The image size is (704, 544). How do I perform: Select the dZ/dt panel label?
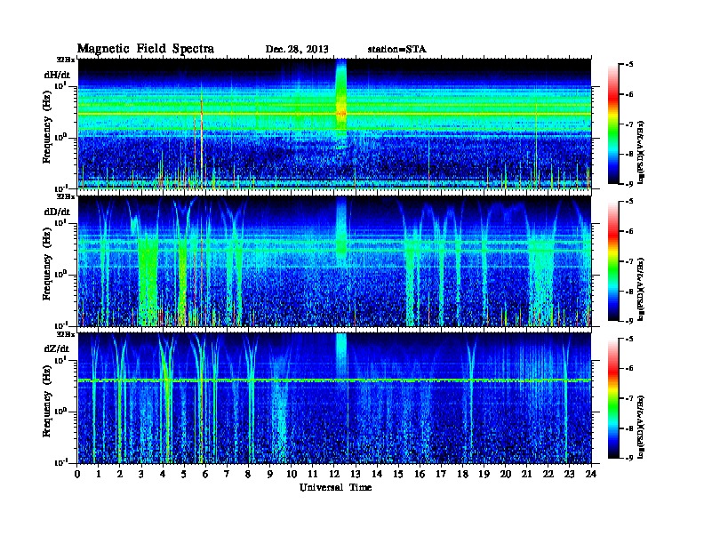point(57,348)
